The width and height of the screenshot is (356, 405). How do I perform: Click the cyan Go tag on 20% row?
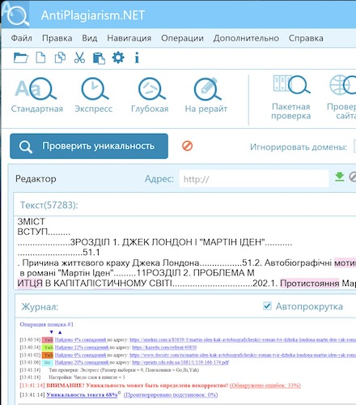48,362
